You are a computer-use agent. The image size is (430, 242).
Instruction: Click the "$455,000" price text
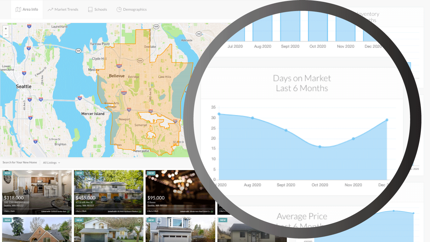85,198
